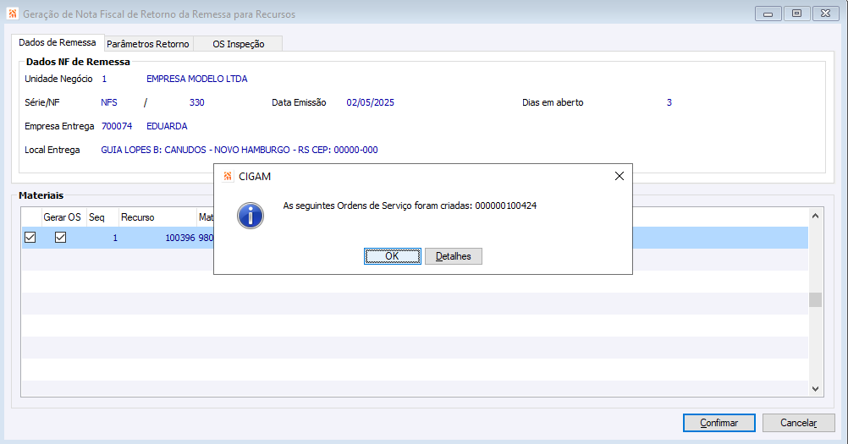Viewport: 848px width, 444px height.
Task: Click the down arrow of the materials scrollbar
Action: [x=816, y=389]
